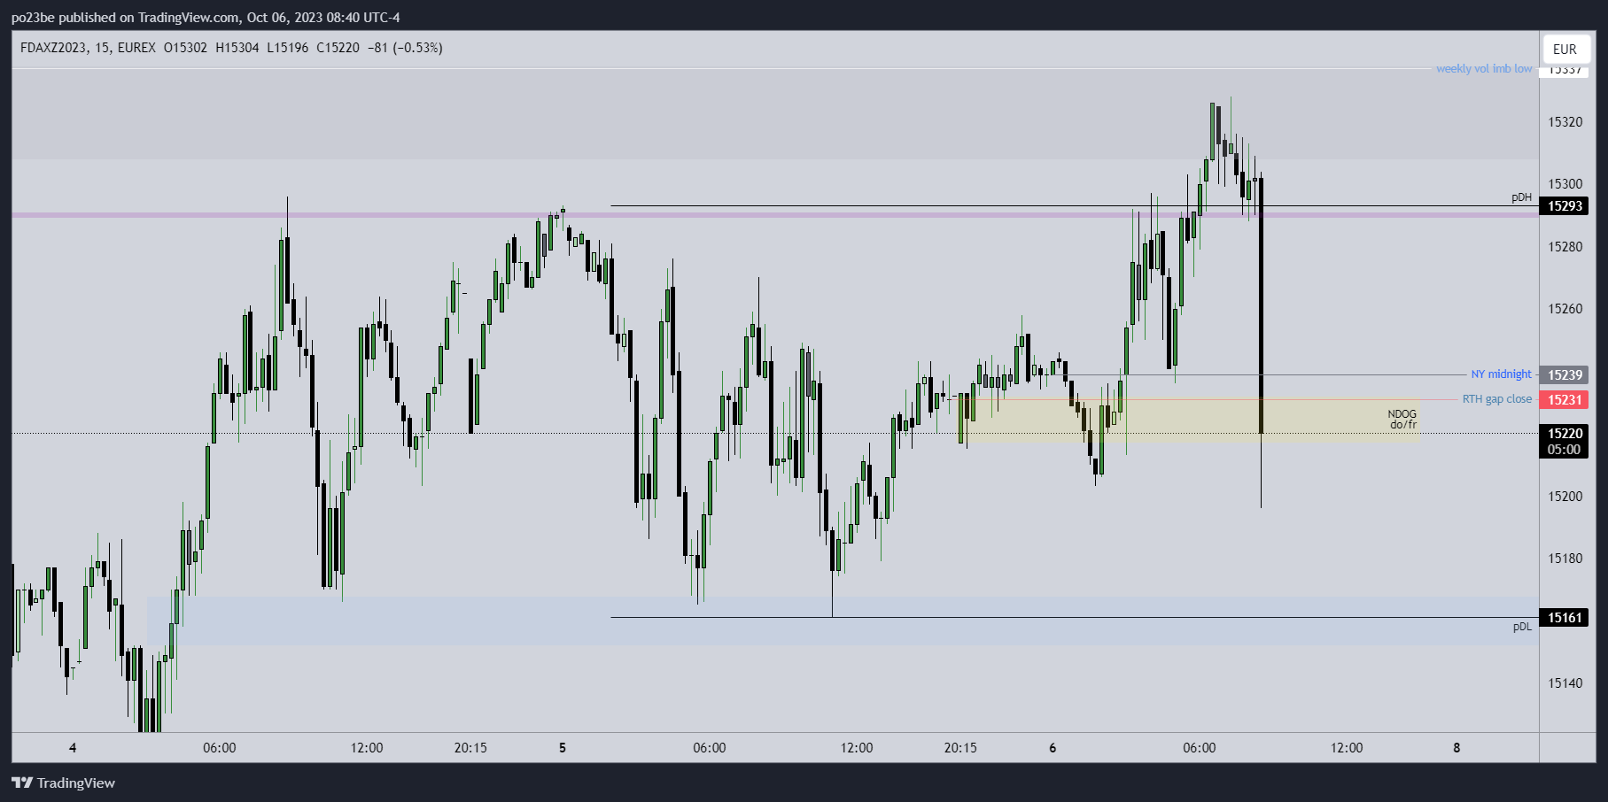Click the pDL text label

click(x=1522, y=627)
